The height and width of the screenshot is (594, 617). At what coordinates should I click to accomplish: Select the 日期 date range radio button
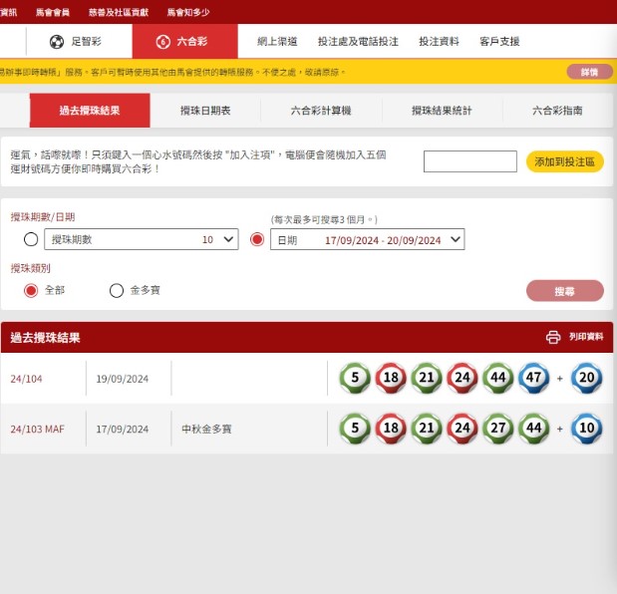(x=257, y=239)
